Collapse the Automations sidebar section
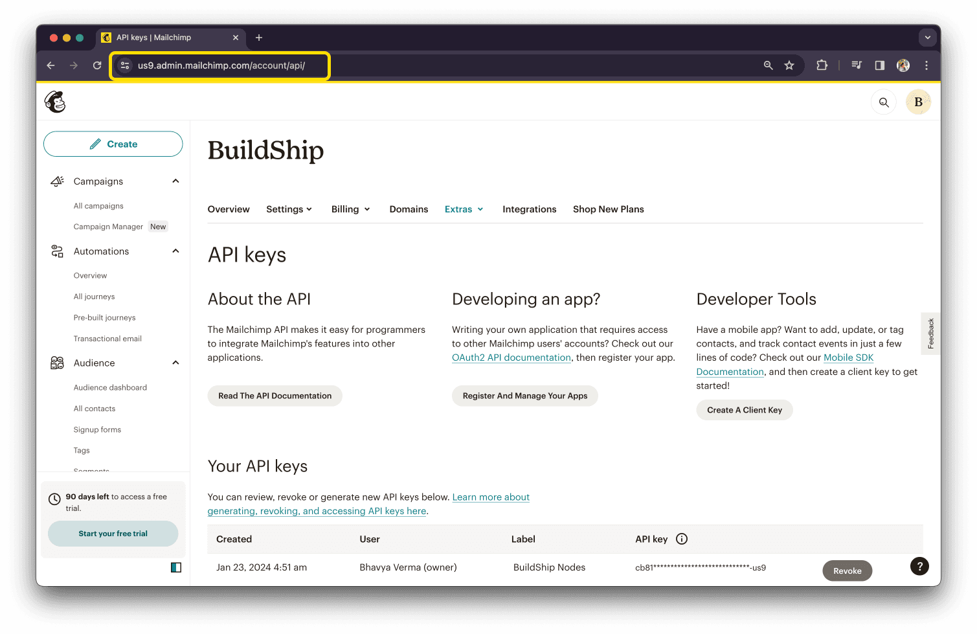The height and width of the screenshot is (634, 977). (x=175, y=251)
